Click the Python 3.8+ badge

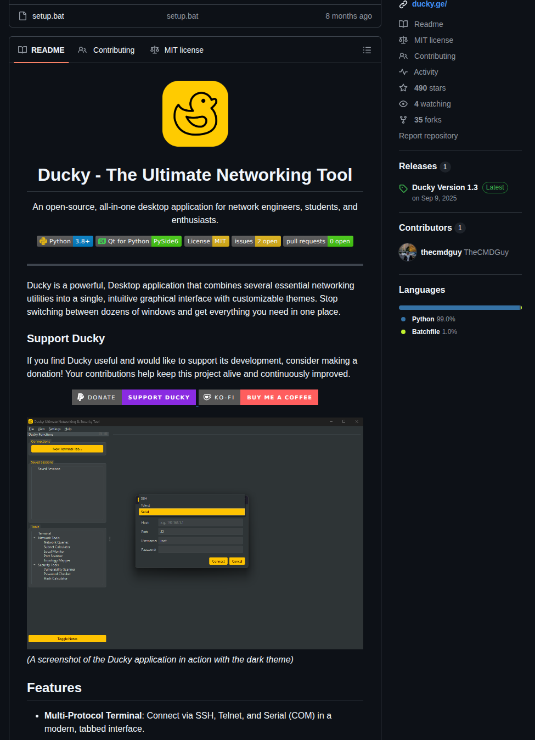pos(65,241)
